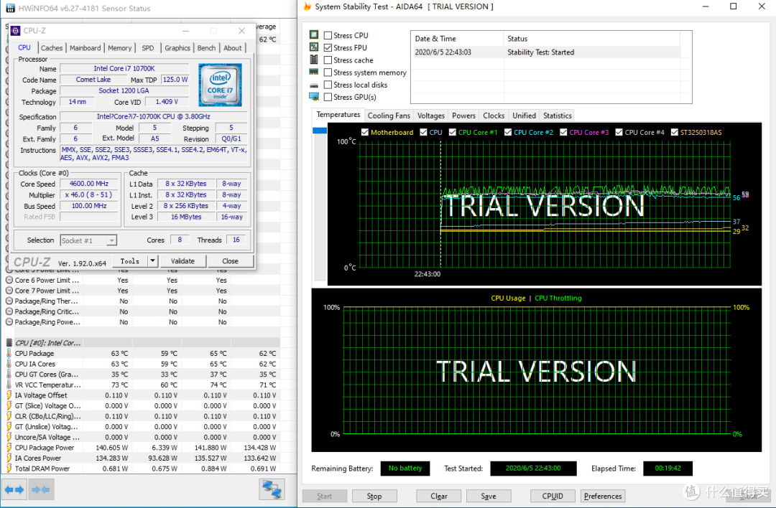This screenshot has height=508, width=776.
Task: Click the CPU Package temperature sensor icon
Action: point(9,353)
